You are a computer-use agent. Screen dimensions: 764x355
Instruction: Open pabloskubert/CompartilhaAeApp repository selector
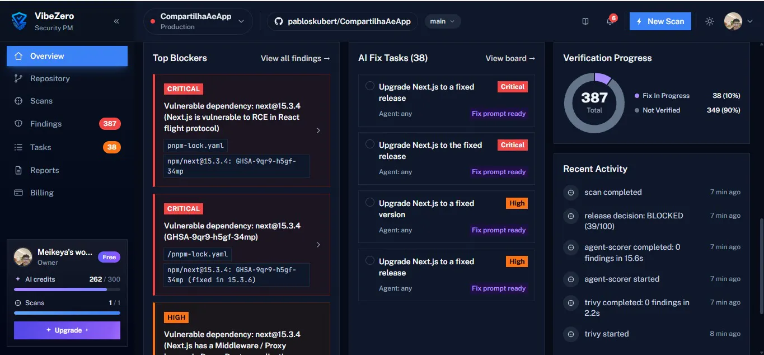(343, 21)
